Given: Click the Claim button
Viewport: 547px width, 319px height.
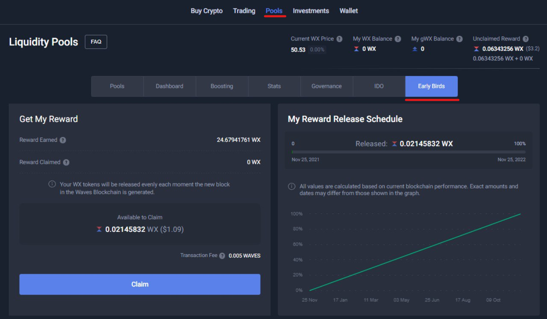Looking at the screenshot, I should click(140, 284).
